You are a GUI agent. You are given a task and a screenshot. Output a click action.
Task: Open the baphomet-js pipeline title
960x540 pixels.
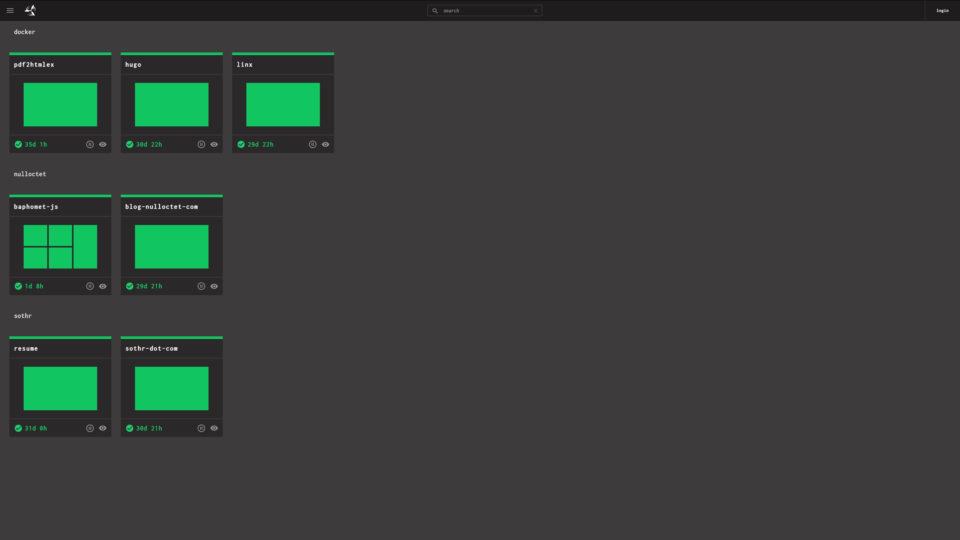[x=36, y=207]
